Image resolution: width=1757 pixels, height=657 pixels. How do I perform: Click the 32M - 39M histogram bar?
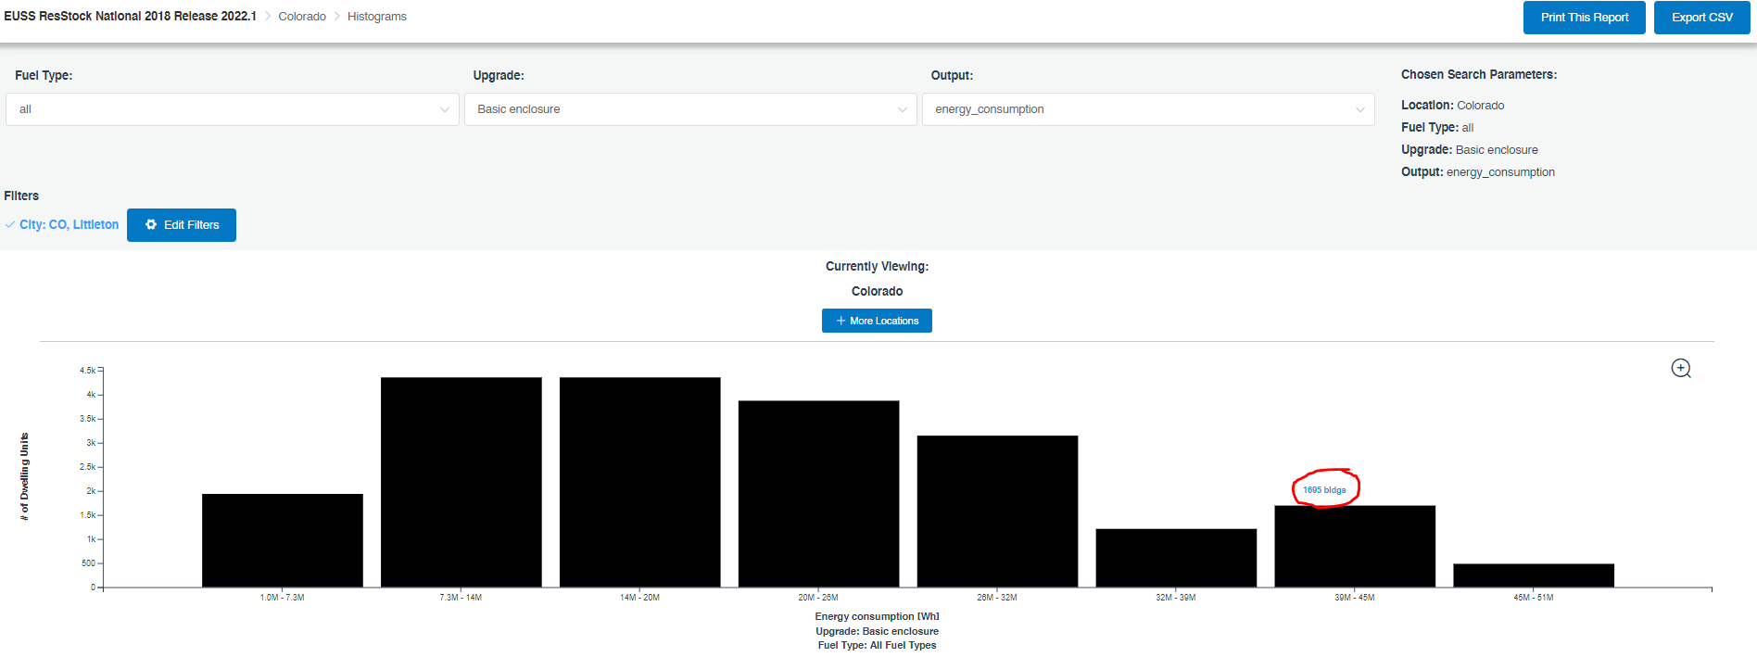point(1176,558)
